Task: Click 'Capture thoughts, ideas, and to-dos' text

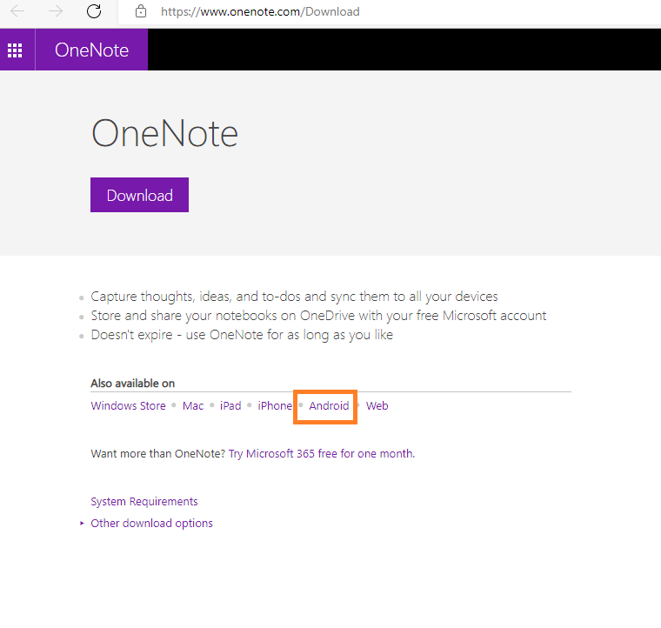Action: pyautogui.click(x=294, y=297)
